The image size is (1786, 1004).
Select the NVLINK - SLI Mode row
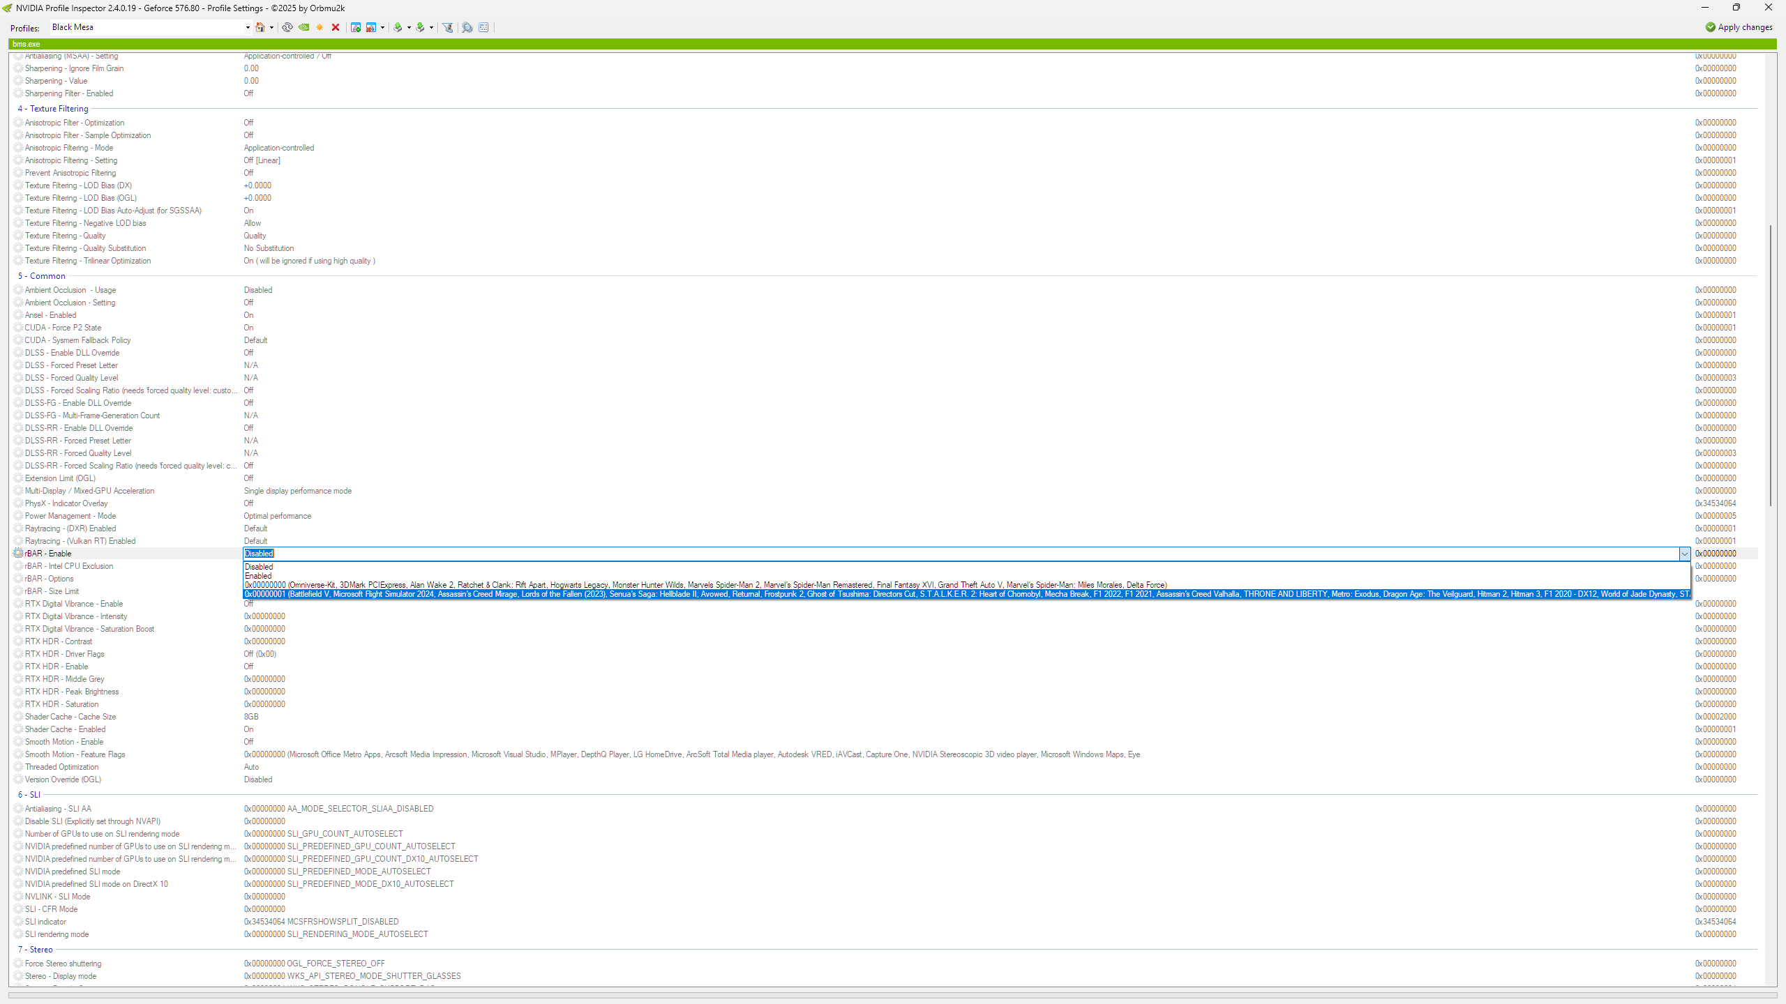coord(885,897)
